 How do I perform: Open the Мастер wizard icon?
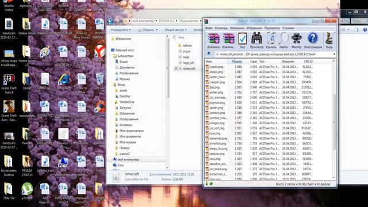(297, 39)
